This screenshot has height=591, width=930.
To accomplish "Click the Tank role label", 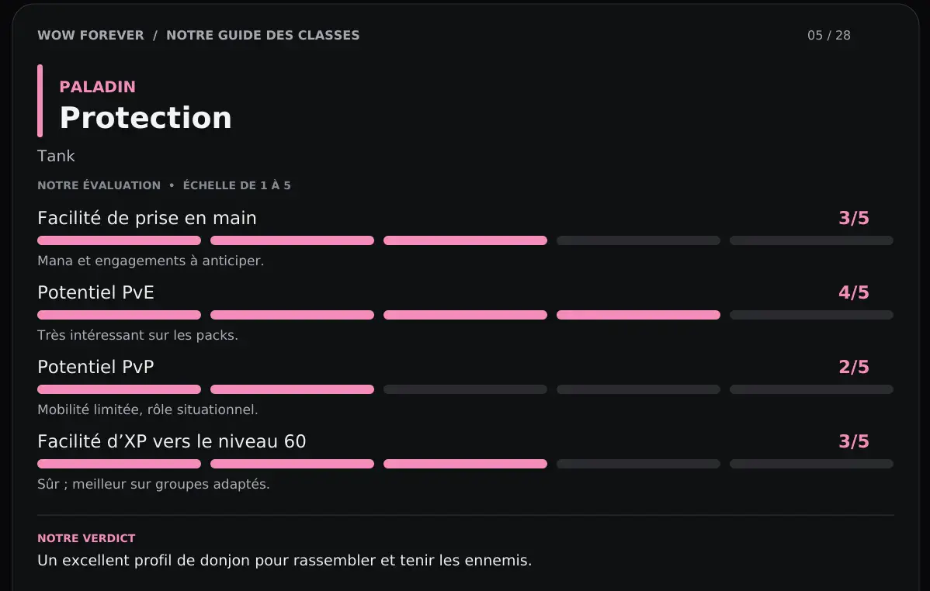I will click(56, 156).
